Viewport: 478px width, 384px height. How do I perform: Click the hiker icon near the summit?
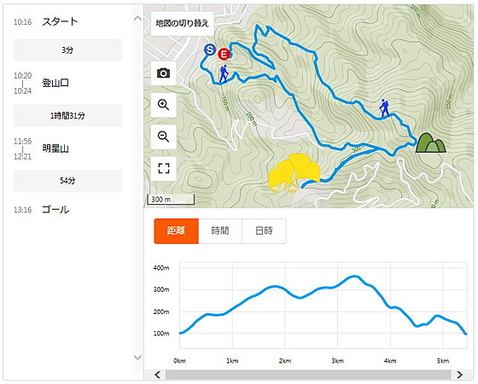click(384, 108)
